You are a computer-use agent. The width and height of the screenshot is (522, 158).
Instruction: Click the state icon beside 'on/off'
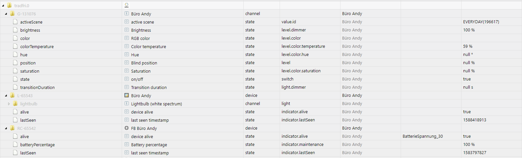[x=127, y=79]
